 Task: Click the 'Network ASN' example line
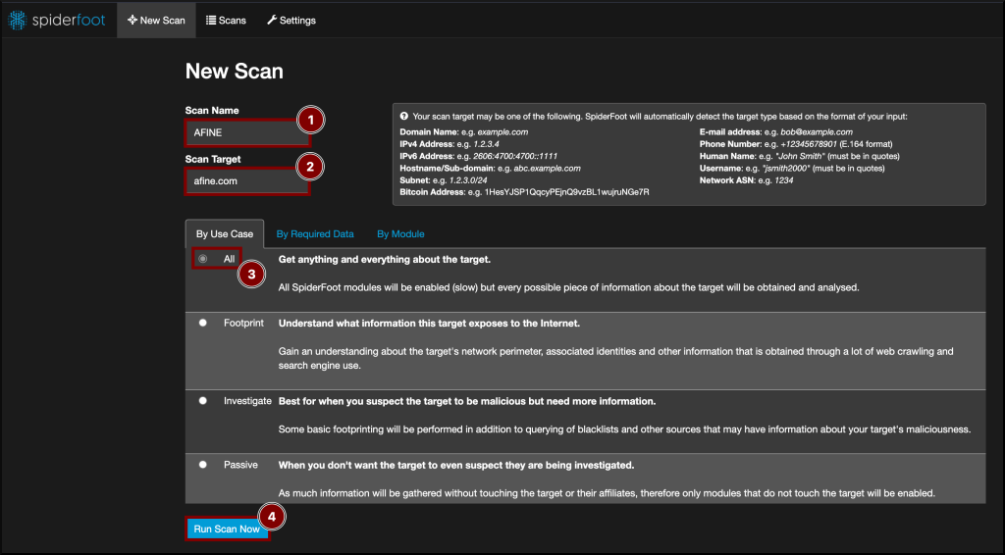pyautogui.click(x=746, y=180)
